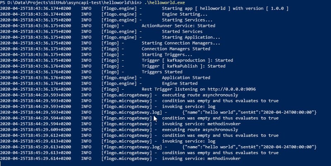Click "ActionRunner Service: Started" text
This screenshot has width=331, height=166.
pyautogui.click(x=178, y=26)
